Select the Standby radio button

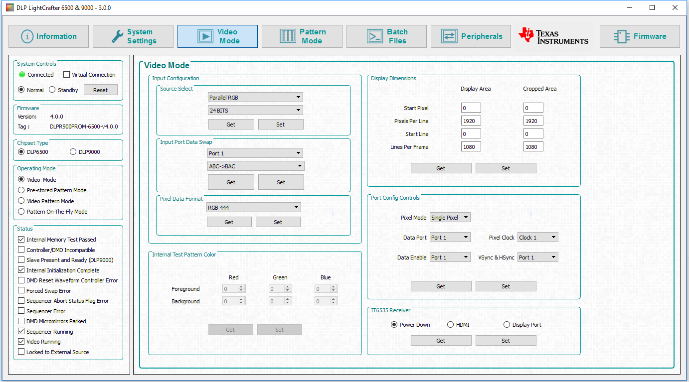click(x=52, y=90)
